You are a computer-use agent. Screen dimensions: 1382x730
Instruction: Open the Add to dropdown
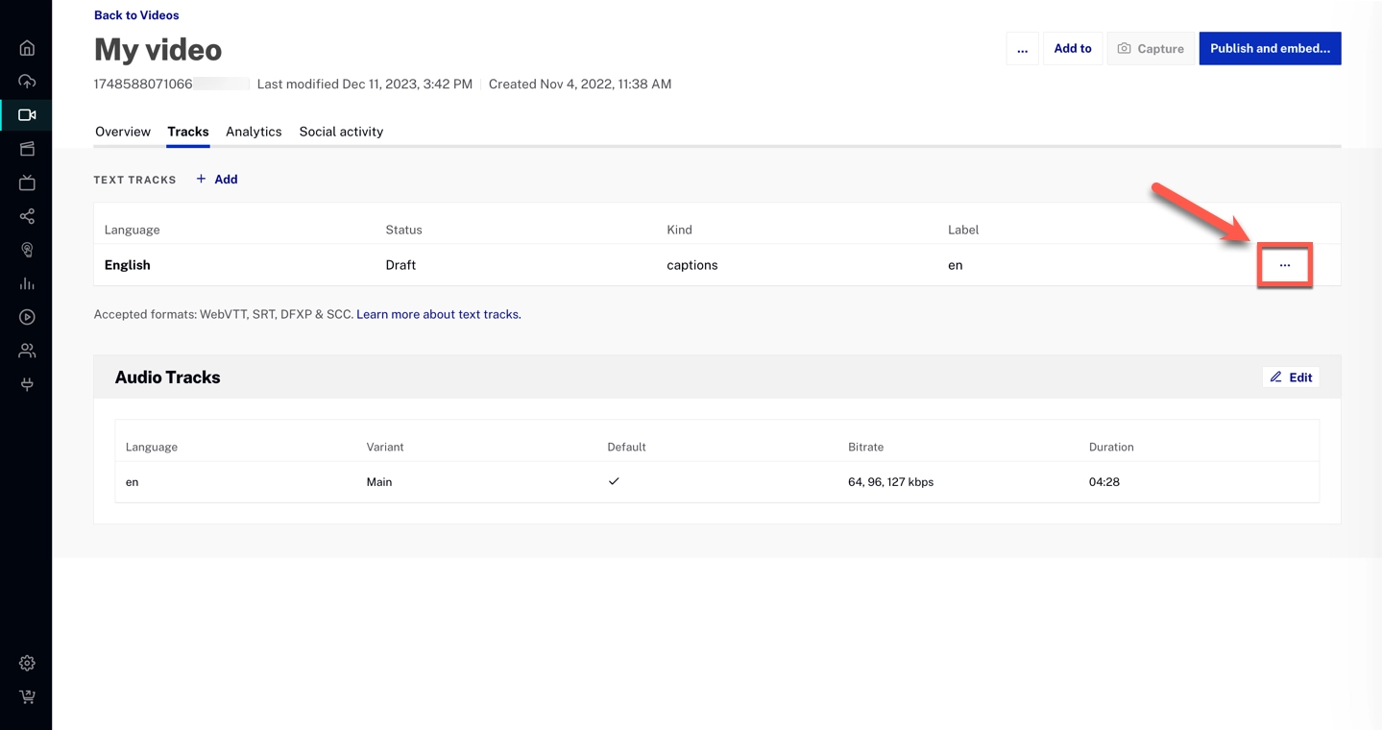click(1072, 49)
